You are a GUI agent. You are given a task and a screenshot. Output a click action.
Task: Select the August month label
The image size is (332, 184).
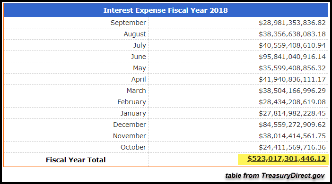point(135,34)
